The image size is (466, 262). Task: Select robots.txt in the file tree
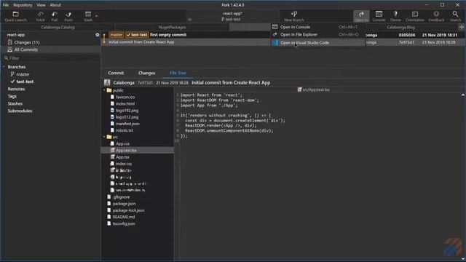tap(125, 130)
